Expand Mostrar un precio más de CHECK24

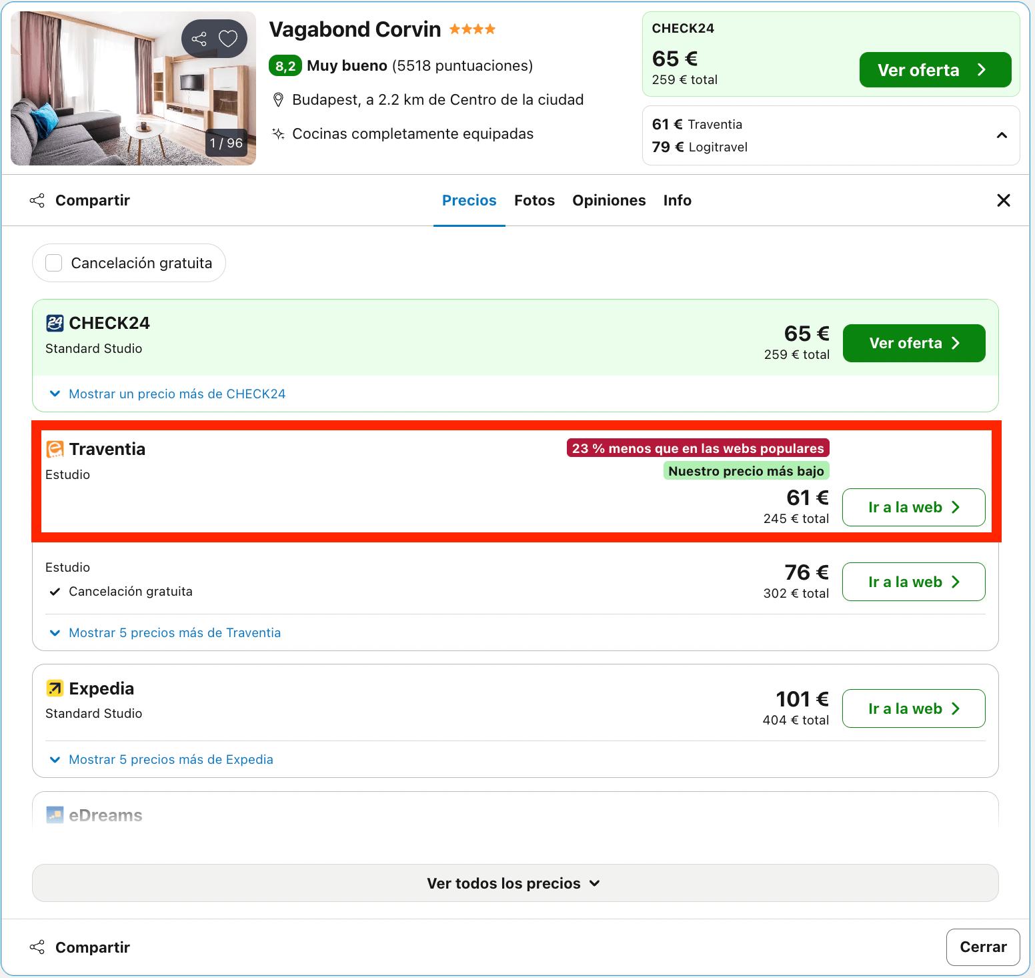point(168,394)
